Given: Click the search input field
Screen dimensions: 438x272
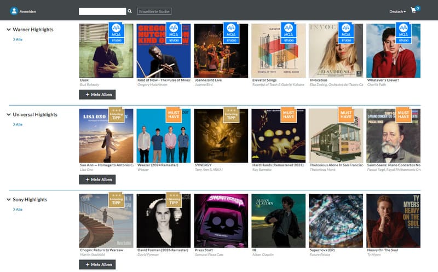Looking at the screenshot, I should click(102, 11).
